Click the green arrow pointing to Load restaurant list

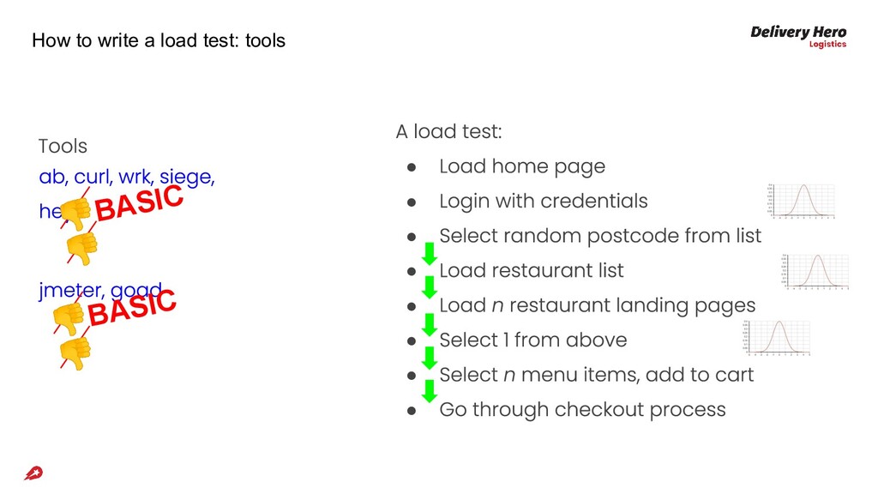pos(430,254)
